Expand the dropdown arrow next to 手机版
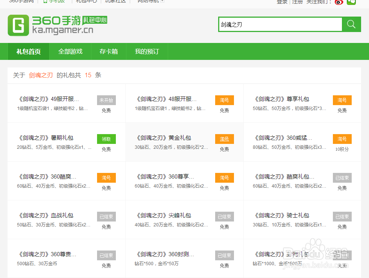 point(67,1)
